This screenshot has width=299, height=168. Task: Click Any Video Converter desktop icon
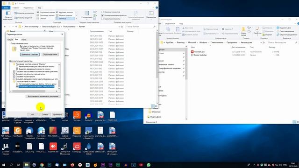[41, 133]
